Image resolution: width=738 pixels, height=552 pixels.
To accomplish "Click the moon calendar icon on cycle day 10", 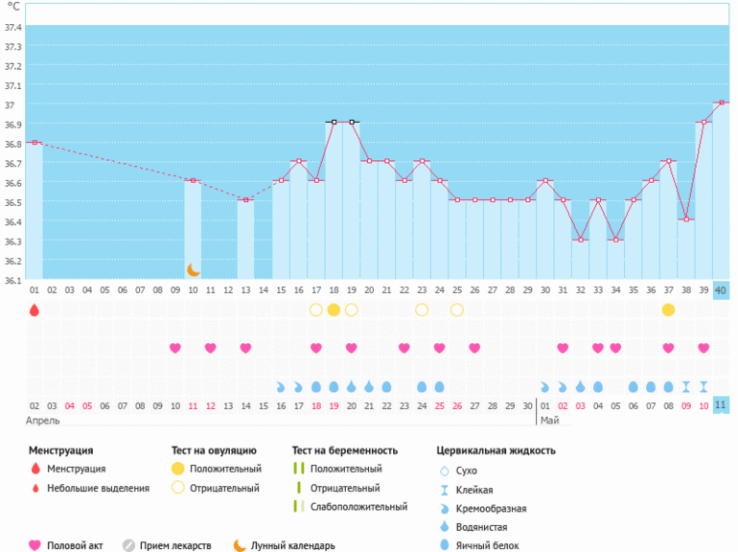I will [x=193, y=270].
